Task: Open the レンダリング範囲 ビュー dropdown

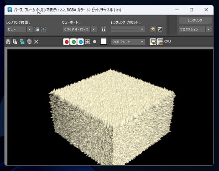Action: coord(30,29)
